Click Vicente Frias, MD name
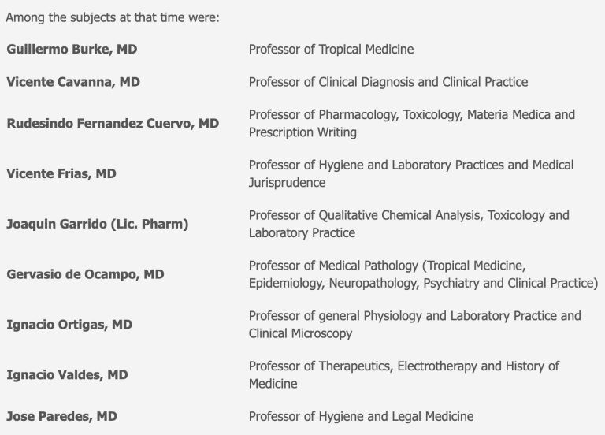605x435 pixels. click(61, 173)
